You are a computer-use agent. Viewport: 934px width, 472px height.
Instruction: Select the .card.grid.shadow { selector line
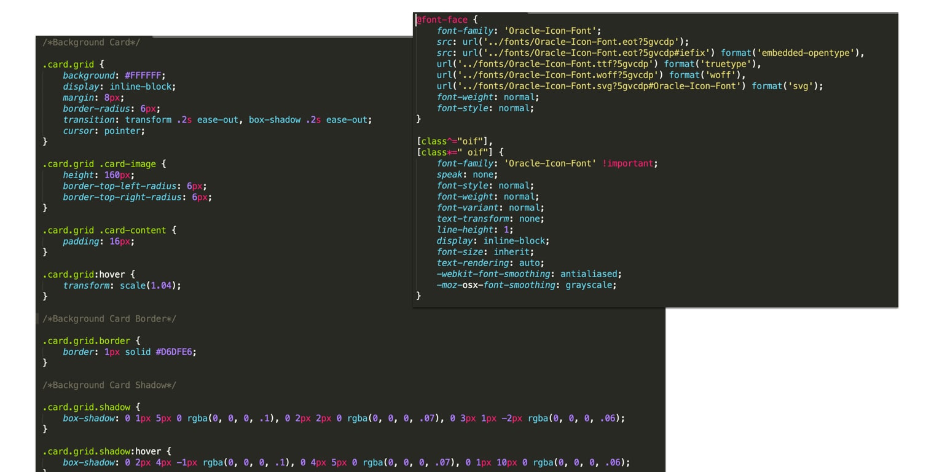(x=91, y=407)
